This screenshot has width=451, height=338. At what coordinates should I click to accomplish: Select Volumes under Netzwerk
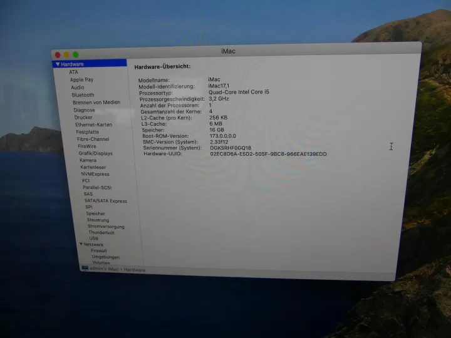101,263
